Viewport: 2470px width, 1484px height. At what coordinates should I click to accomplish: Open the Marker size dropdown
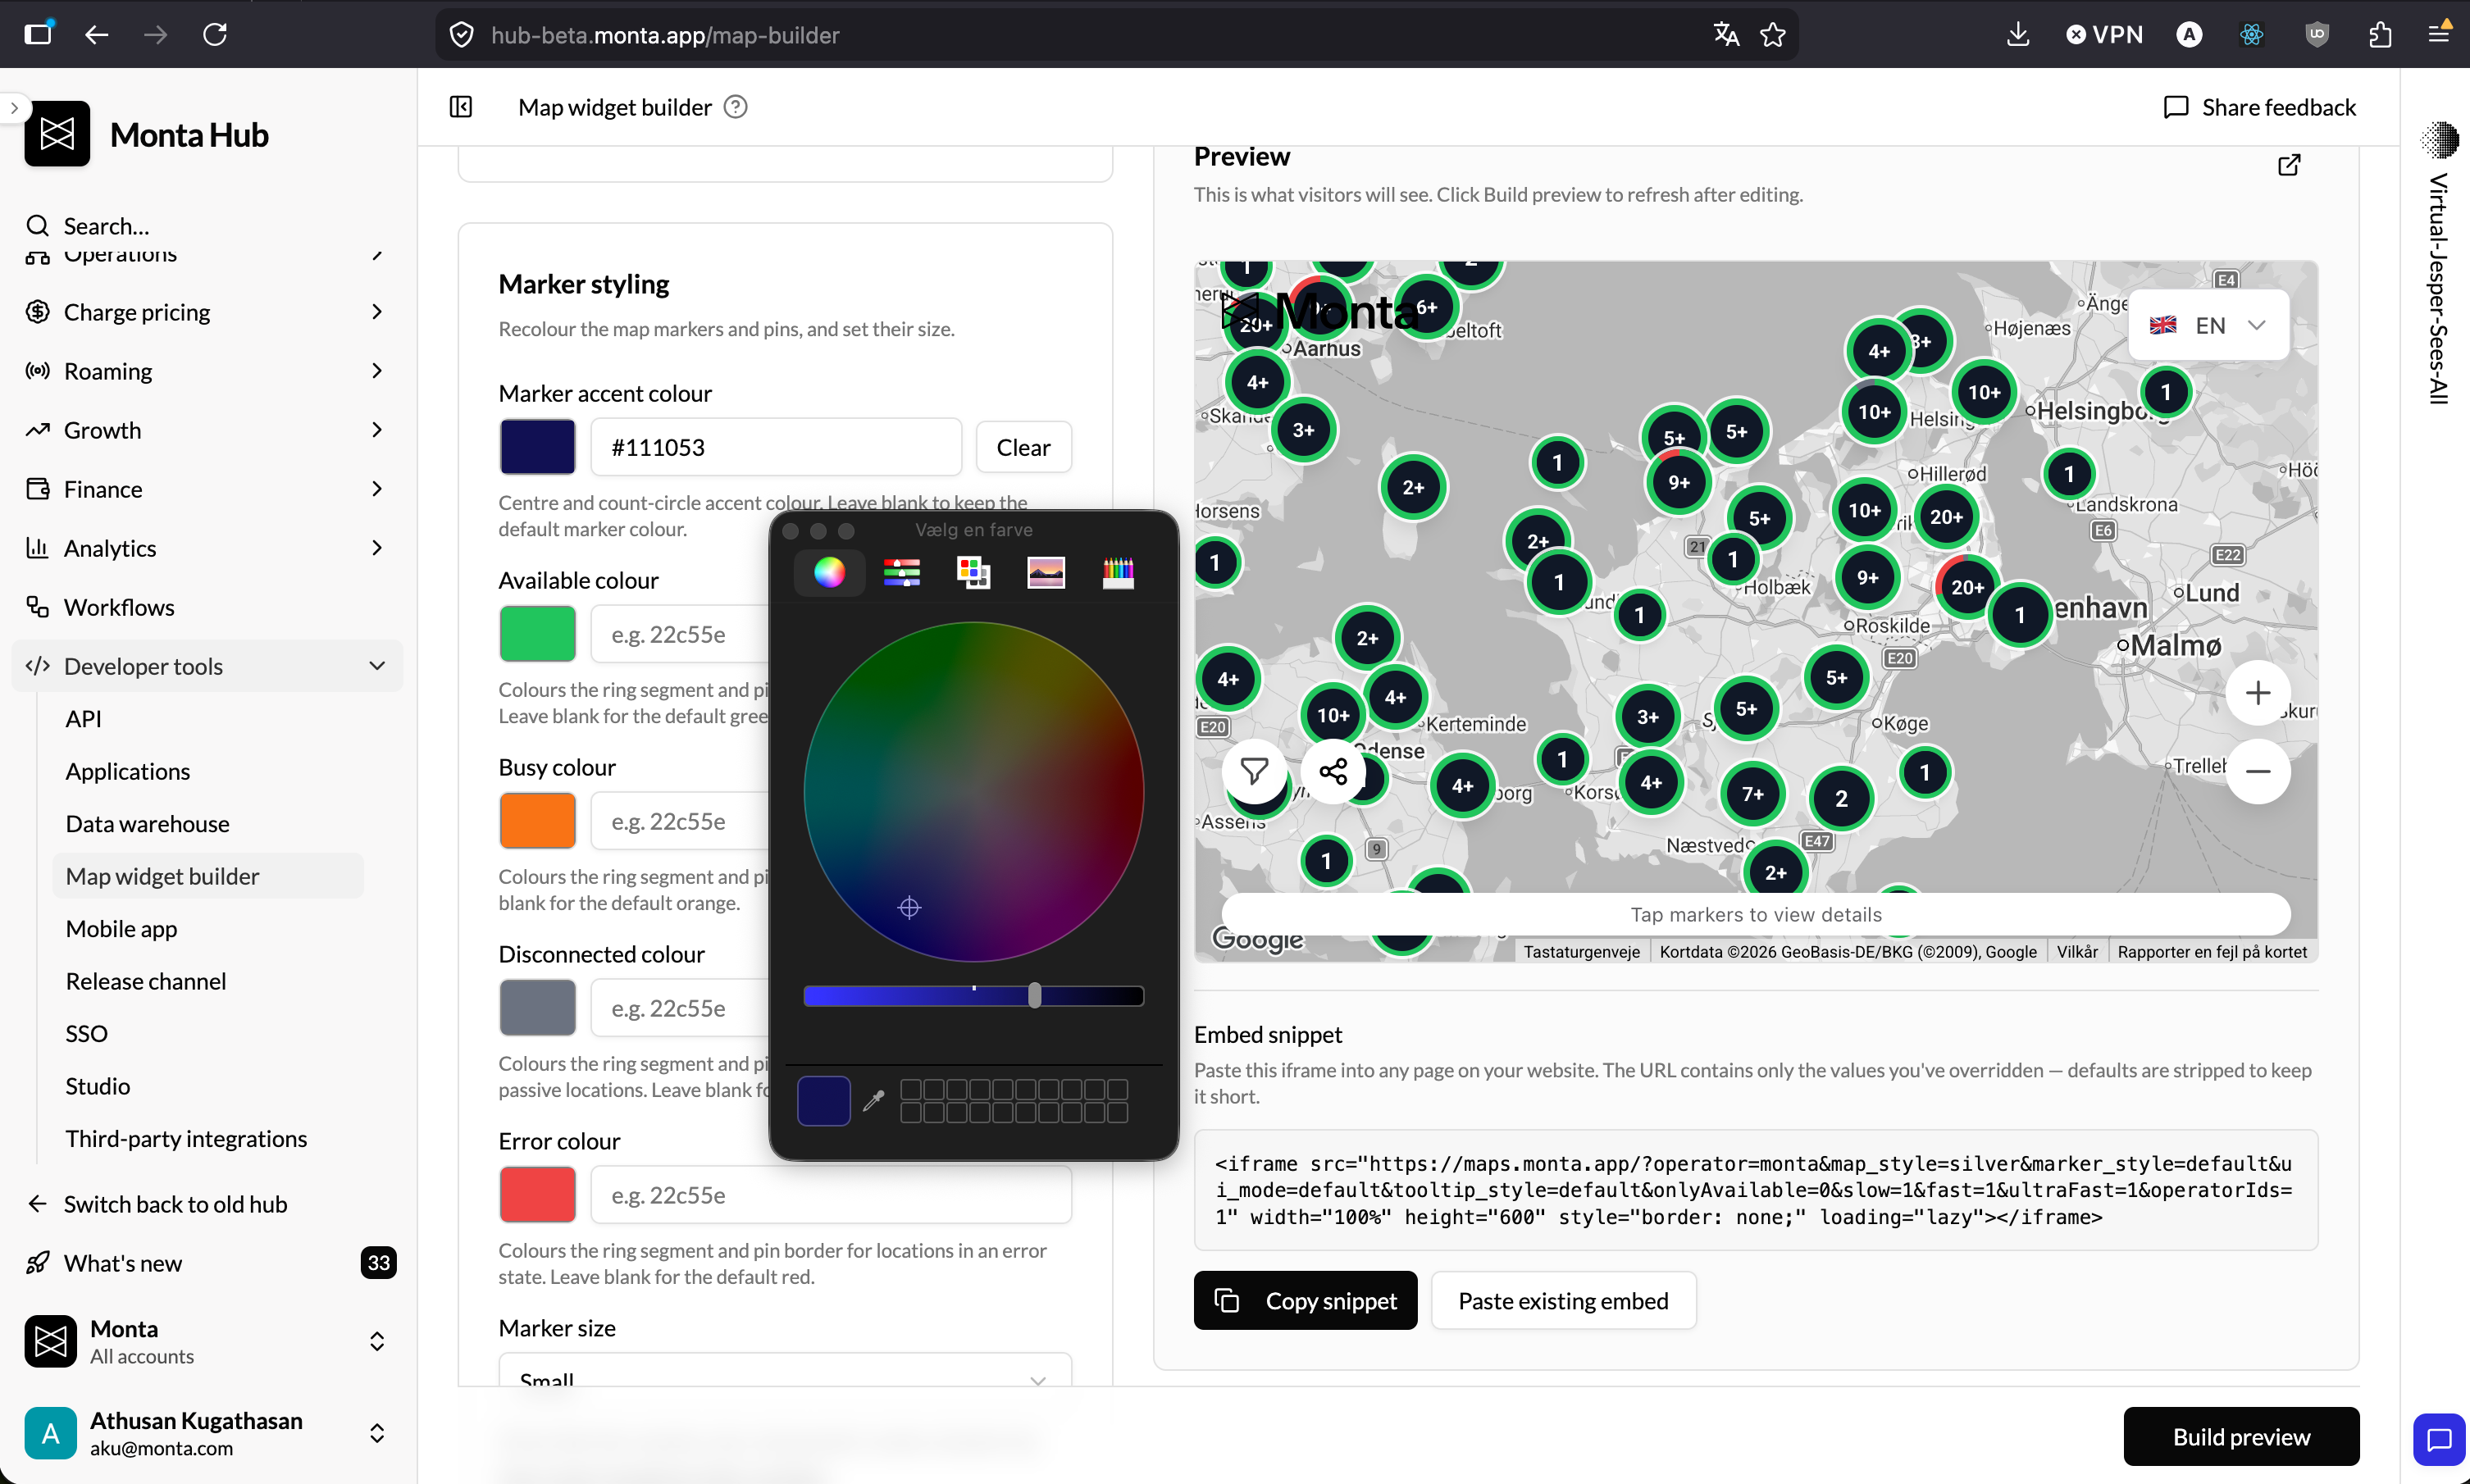pyautogui.click(x=785, y=1370)
